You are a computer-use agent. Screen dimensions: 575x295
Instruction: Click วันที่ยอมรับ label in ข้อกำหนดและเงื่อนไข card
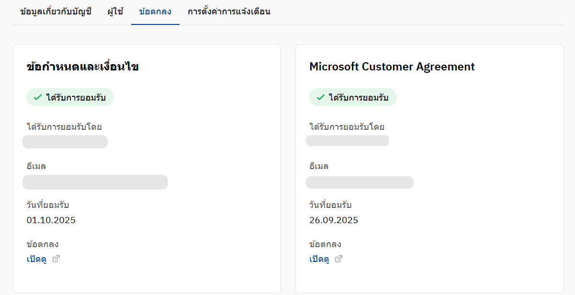(48, 205)
